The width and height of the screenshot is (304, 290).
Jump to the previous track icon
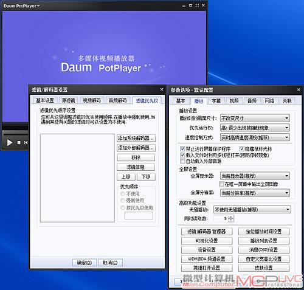[x=26, y=143]
